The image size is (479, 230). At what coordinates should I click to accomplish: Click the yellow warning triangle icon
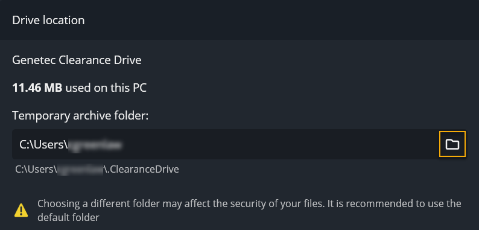[21, 211]
